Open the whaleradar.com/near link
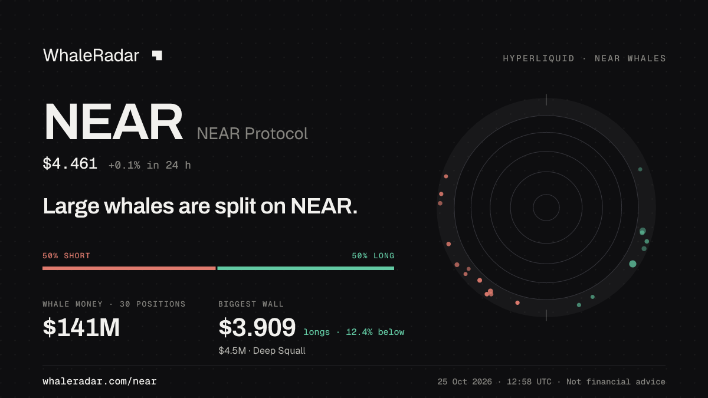 (x=100, y=381)
